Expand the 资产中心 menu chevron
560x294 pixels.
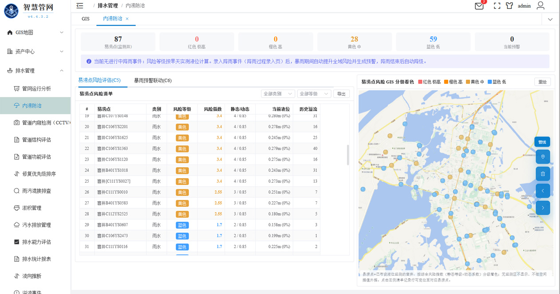pyautogui.click(x=62, y=51)
